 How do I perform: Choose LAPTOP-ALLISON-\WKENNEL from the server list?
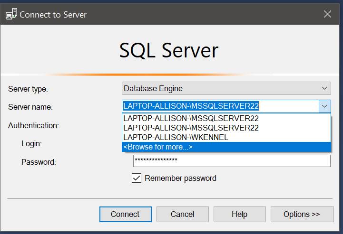tap(176, 138)
